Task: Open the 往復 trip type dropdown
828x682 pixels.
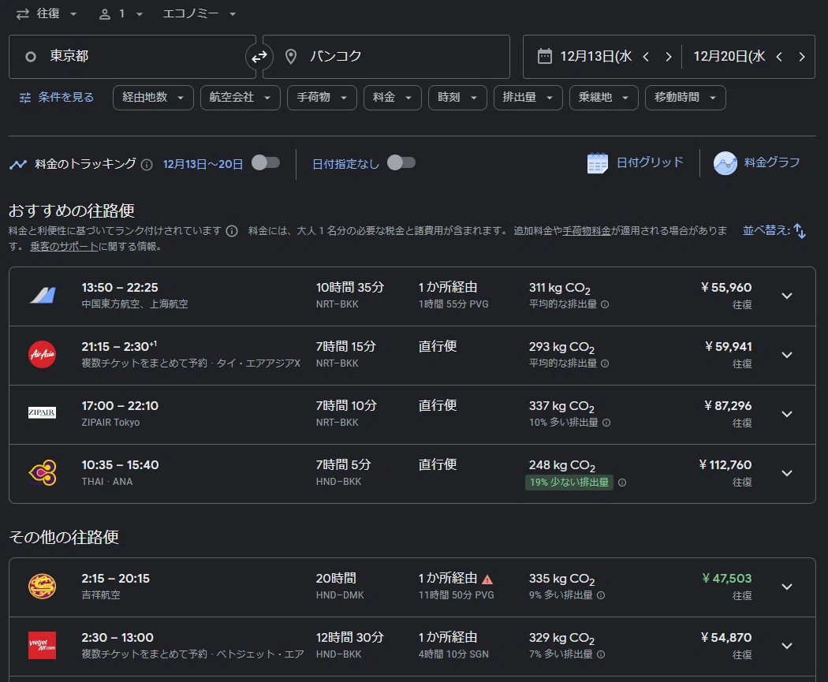Action: coord(47,13)
